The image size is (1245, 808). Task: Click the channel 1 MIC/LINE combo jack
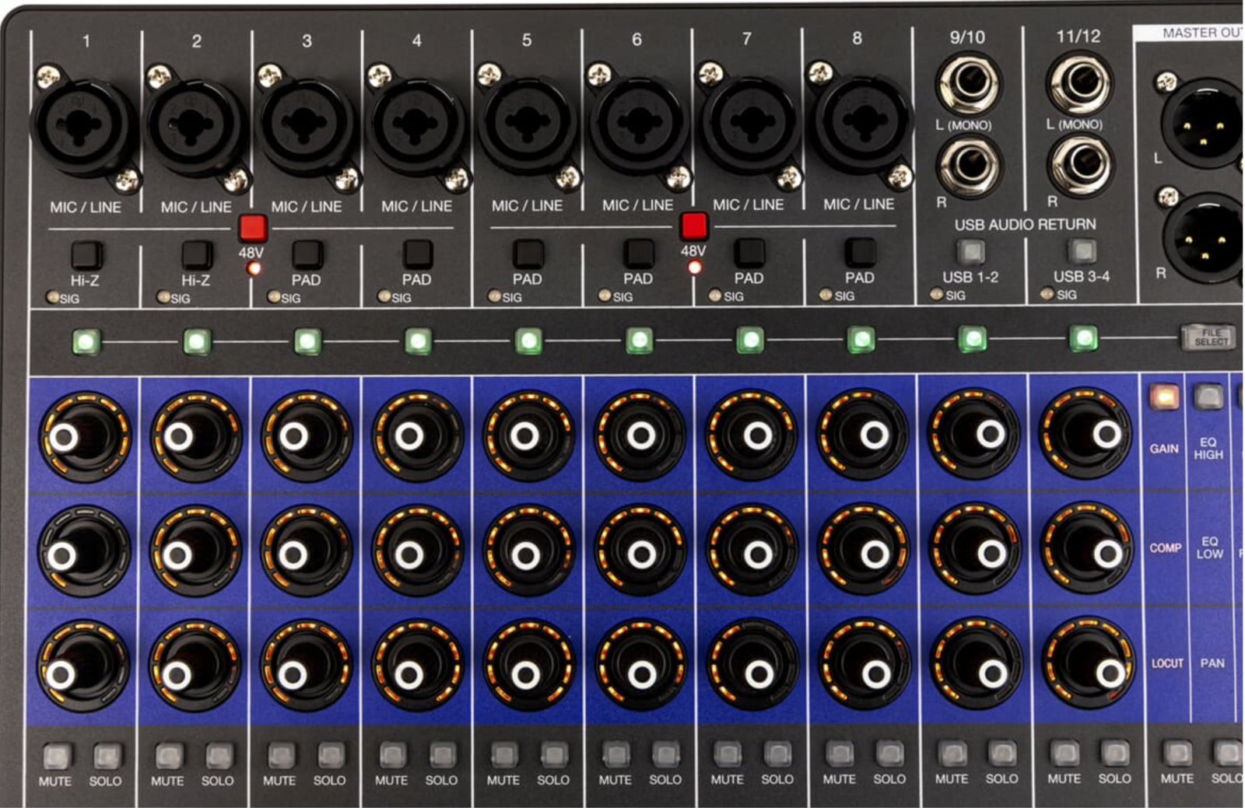tap(83, 126)
